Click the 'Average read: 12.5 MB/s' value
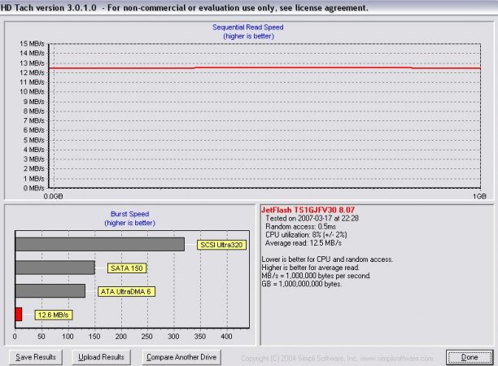This screenshot has width=498, height=366. click(x=304, y=243)
